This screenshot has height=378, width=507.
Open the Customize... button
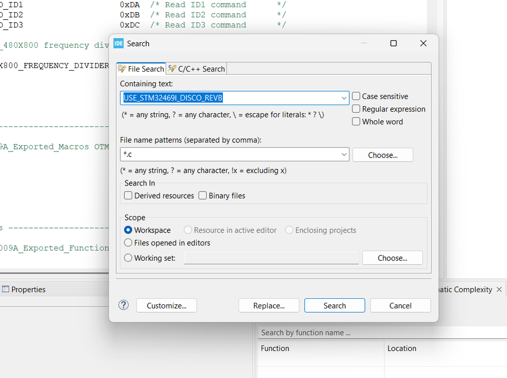[166, 305]
